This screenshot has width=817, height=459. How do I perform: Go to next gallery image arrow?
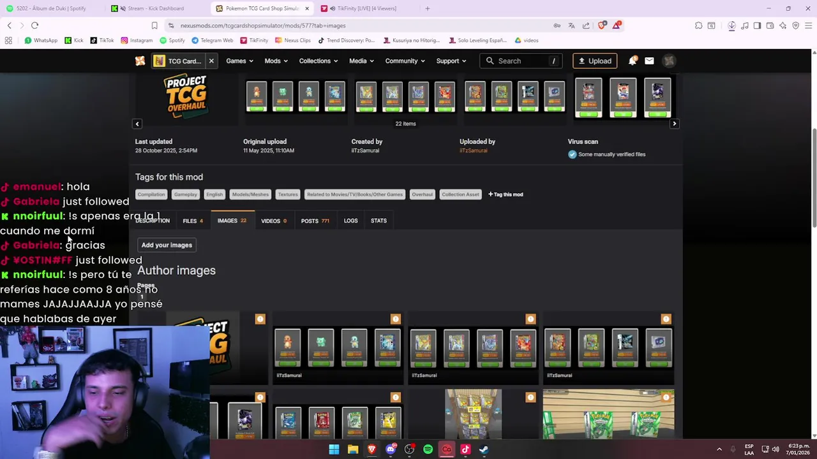click(675, 124)
